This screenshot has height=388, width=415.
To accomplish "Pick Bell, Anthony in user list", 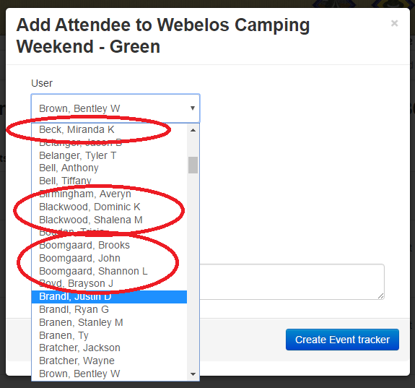I will (109, 168).
